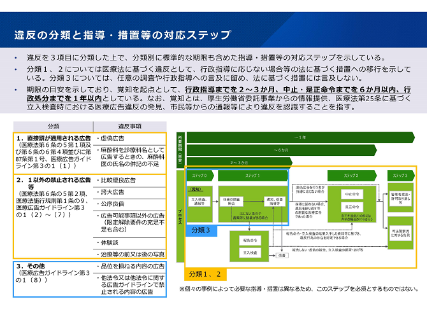Screen dimensions: 427x320
Task: Click the 2～3か月 timeline arrow
Action: (239, 162)
